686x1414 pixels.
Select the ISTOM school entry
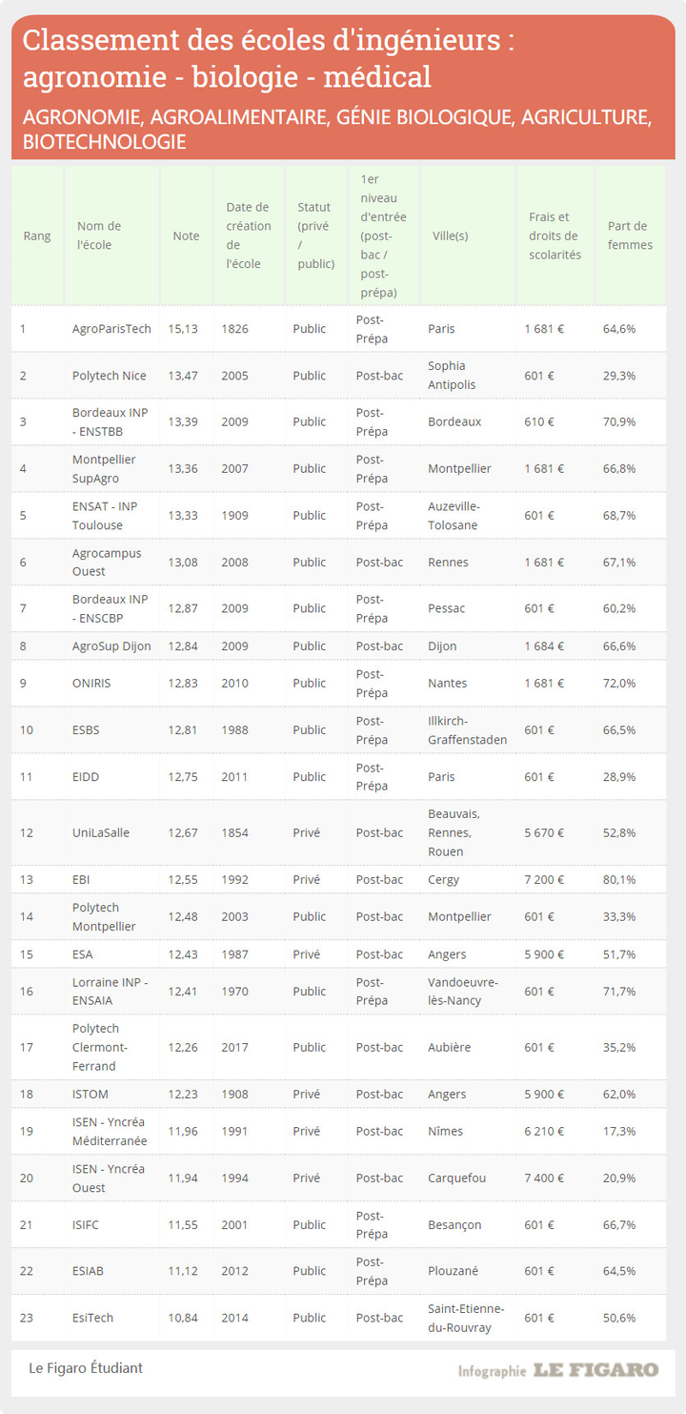coord(91,1094)
